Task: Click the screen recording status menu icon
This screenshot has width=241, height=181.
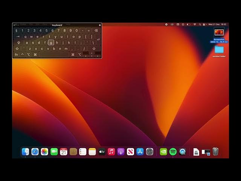Action: pos(166,25)
